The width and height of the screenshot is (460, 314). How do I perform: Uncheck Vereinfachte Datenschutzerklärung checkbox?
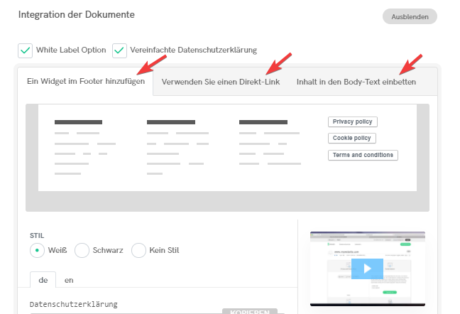pyautogui.click(x=119, y=50)
